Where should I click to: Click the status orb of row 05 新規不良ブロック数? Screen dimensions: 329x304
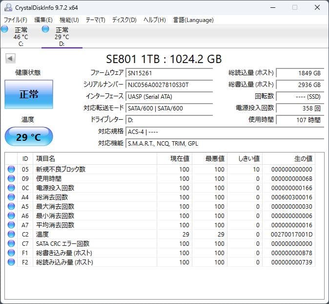[x=11, y=169]
